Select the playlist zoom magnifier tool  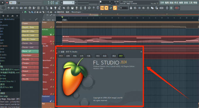[48, 12]
